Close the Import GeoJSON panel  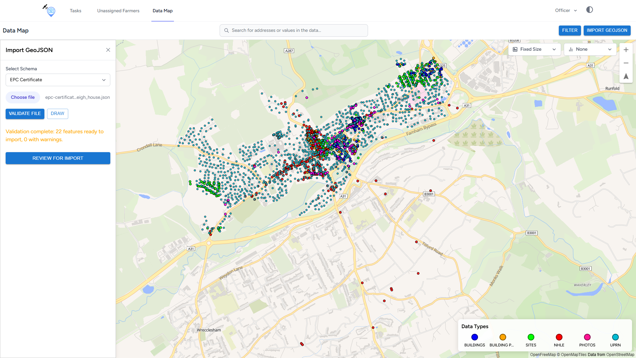pos(108,50)
